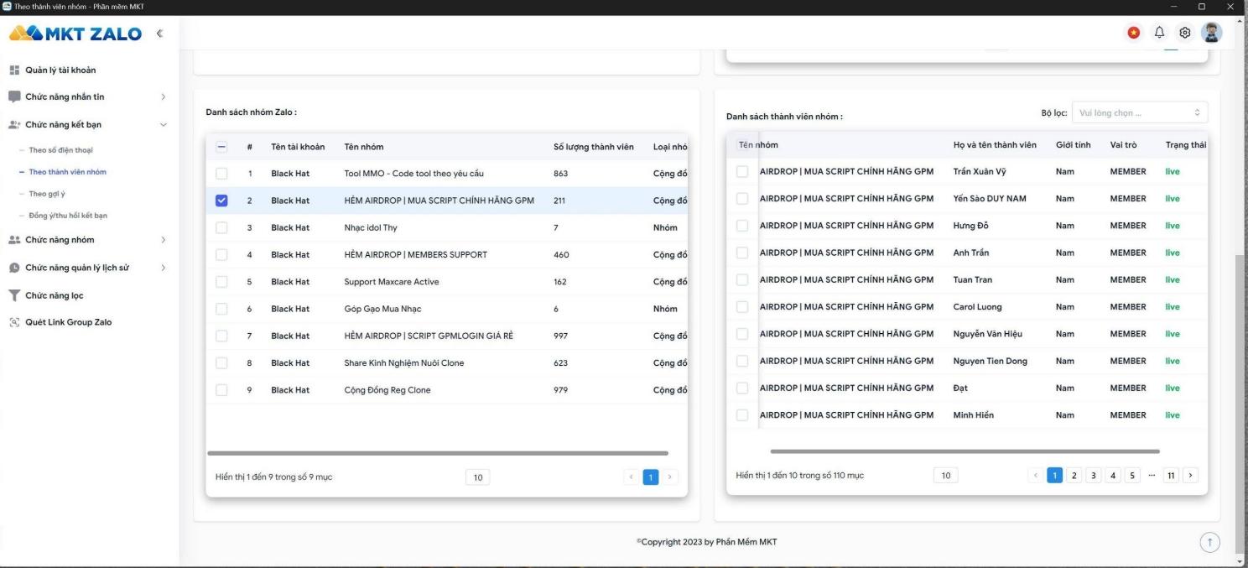Open Quản lý tài khoản menu
This screenshot has width=1248, height=568.
(59, 70)
